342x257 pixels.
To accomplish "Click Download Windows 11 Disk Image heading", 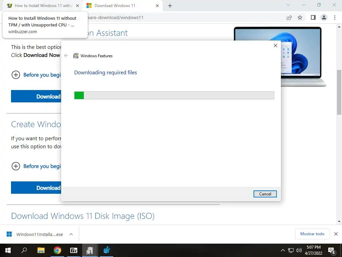I will [x=83, y=216].
